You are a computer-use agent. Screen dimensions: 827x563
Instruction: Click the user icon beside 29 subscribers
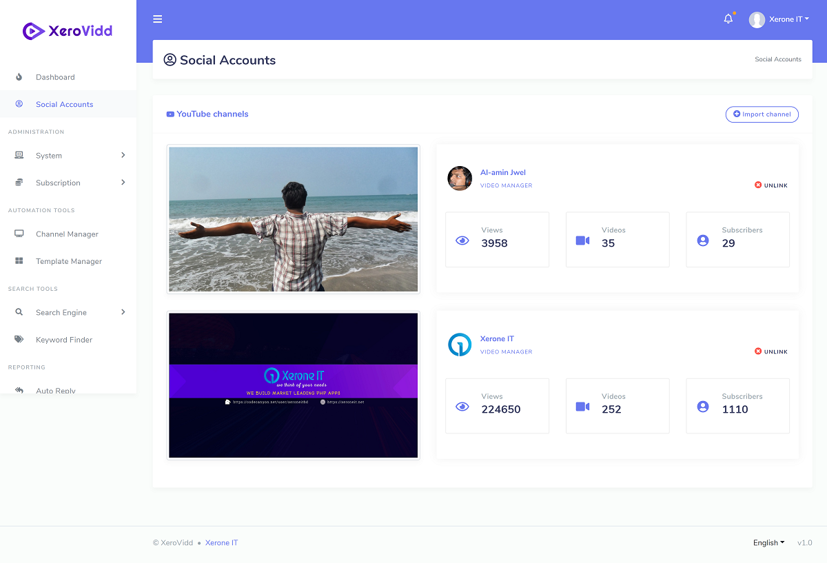tap(703, 240)
